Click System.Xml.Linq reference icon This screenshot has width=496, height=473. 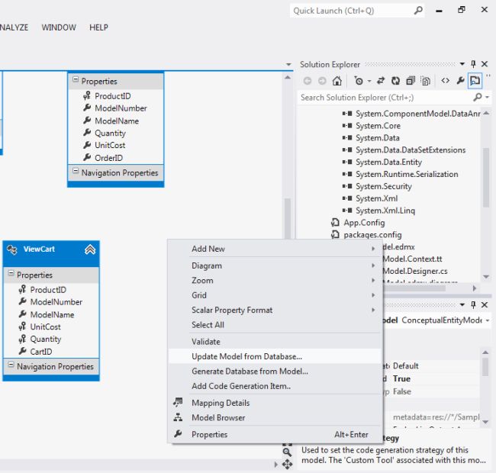tap(347, 211)
